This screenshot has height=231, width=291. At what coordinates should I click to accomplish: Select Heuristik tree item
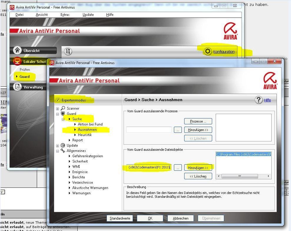[x=85, y=135]
